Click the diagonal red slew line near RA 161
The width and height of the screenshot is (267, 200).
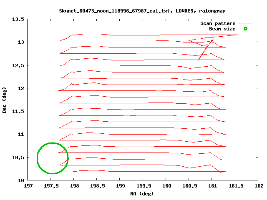pyautogui.click(x=206, y=50)
